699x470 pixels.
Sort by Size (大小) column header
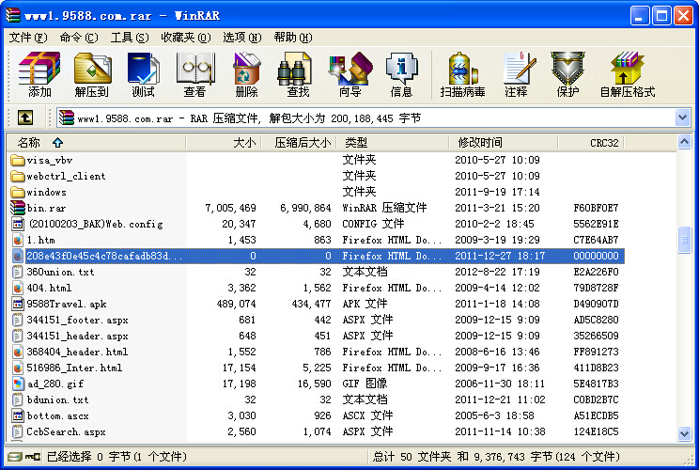(x=224, y=143)
